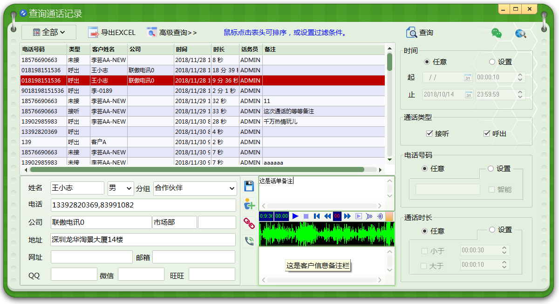Fast forward the call recording
This screenshot has width=559, height=304.
point(347,216)
